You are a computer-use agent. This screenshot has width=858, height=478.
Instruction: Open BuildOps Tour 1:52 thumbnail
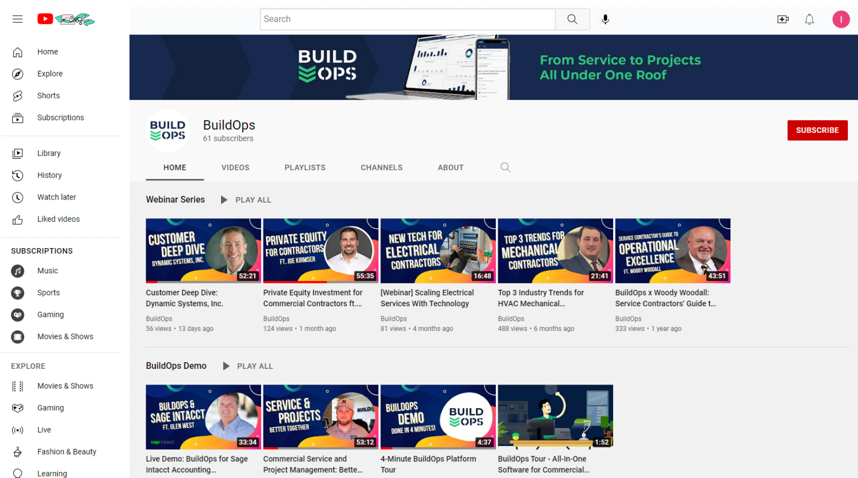click(x=555, y=417)
